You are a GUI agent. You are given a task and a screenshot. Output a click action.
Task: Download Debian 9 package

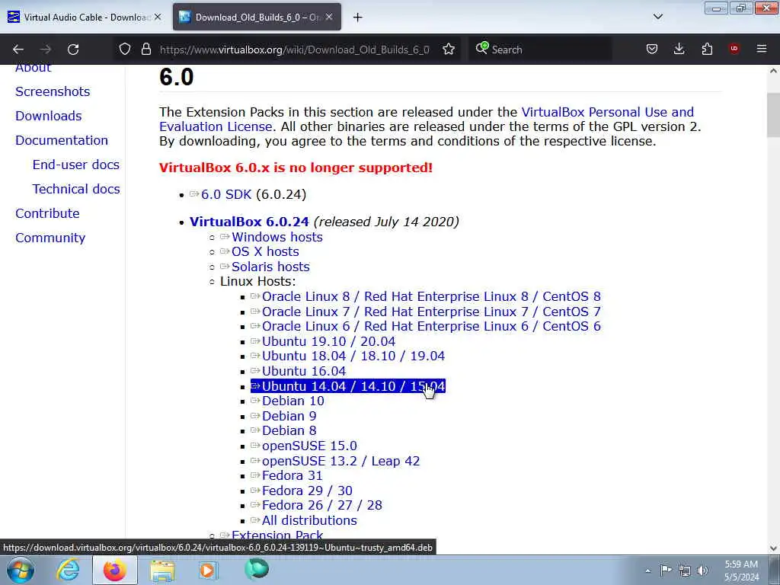(x=289, y=416)
